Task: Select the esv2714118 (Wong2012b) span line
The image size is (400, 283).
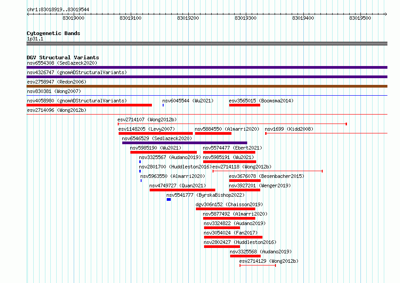Action: (267, 171)
